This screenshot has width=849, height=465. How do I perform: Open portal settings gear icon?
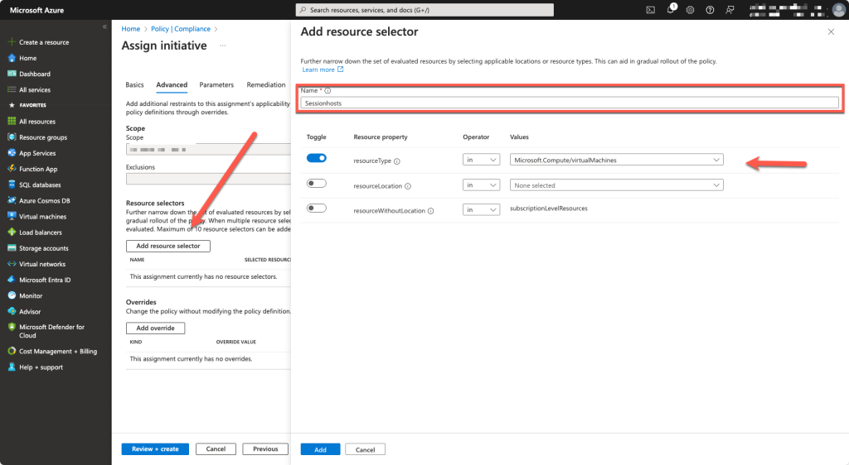tap(690, 10)
